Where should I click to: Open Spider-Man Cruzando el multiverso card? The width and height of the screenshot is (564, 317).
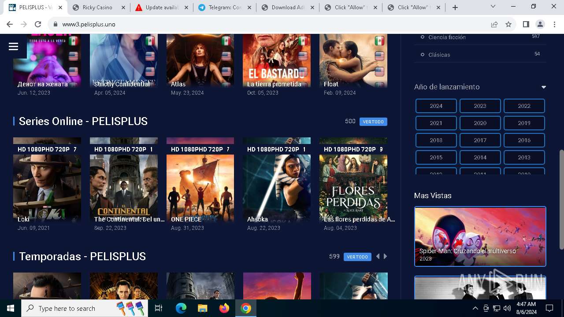point(480,236)
